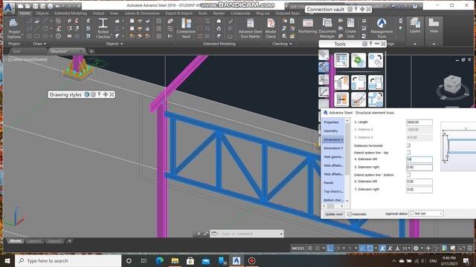Open the Project Explorer tool
The image size is (476, 267).
click(x=13, y=28)
